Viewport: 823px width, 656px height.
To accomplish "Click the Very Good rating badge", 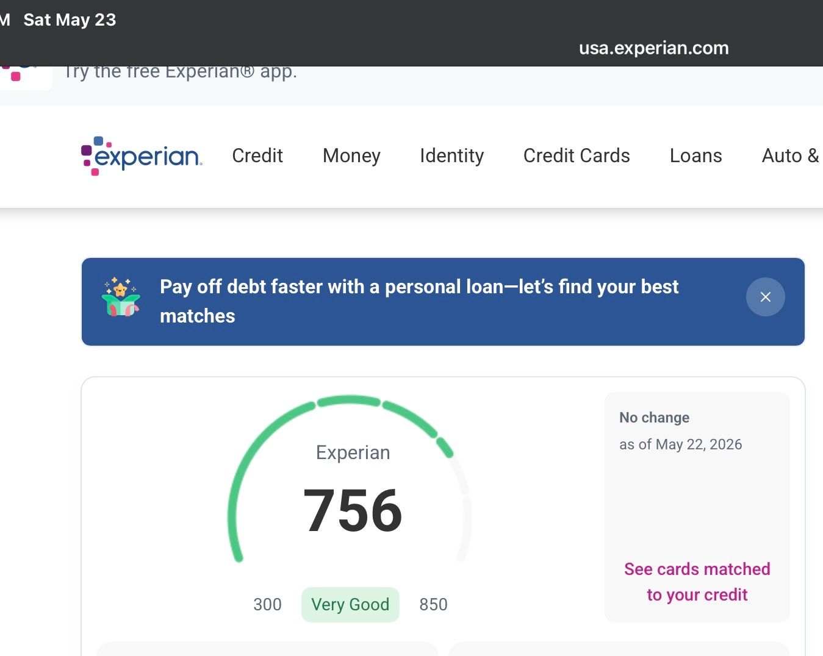I will [x=350, y=604].
